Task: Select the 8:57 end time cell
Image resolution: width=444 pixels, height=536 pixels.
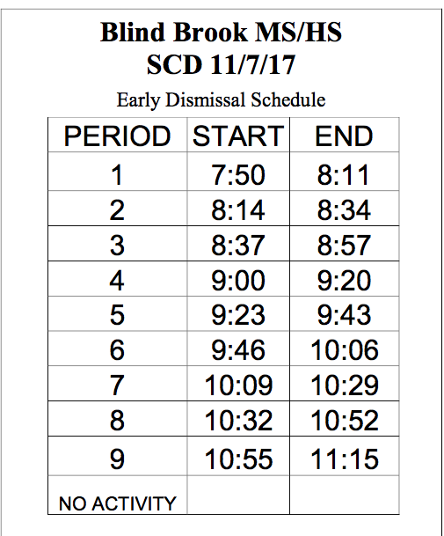Action: [345, 245]
